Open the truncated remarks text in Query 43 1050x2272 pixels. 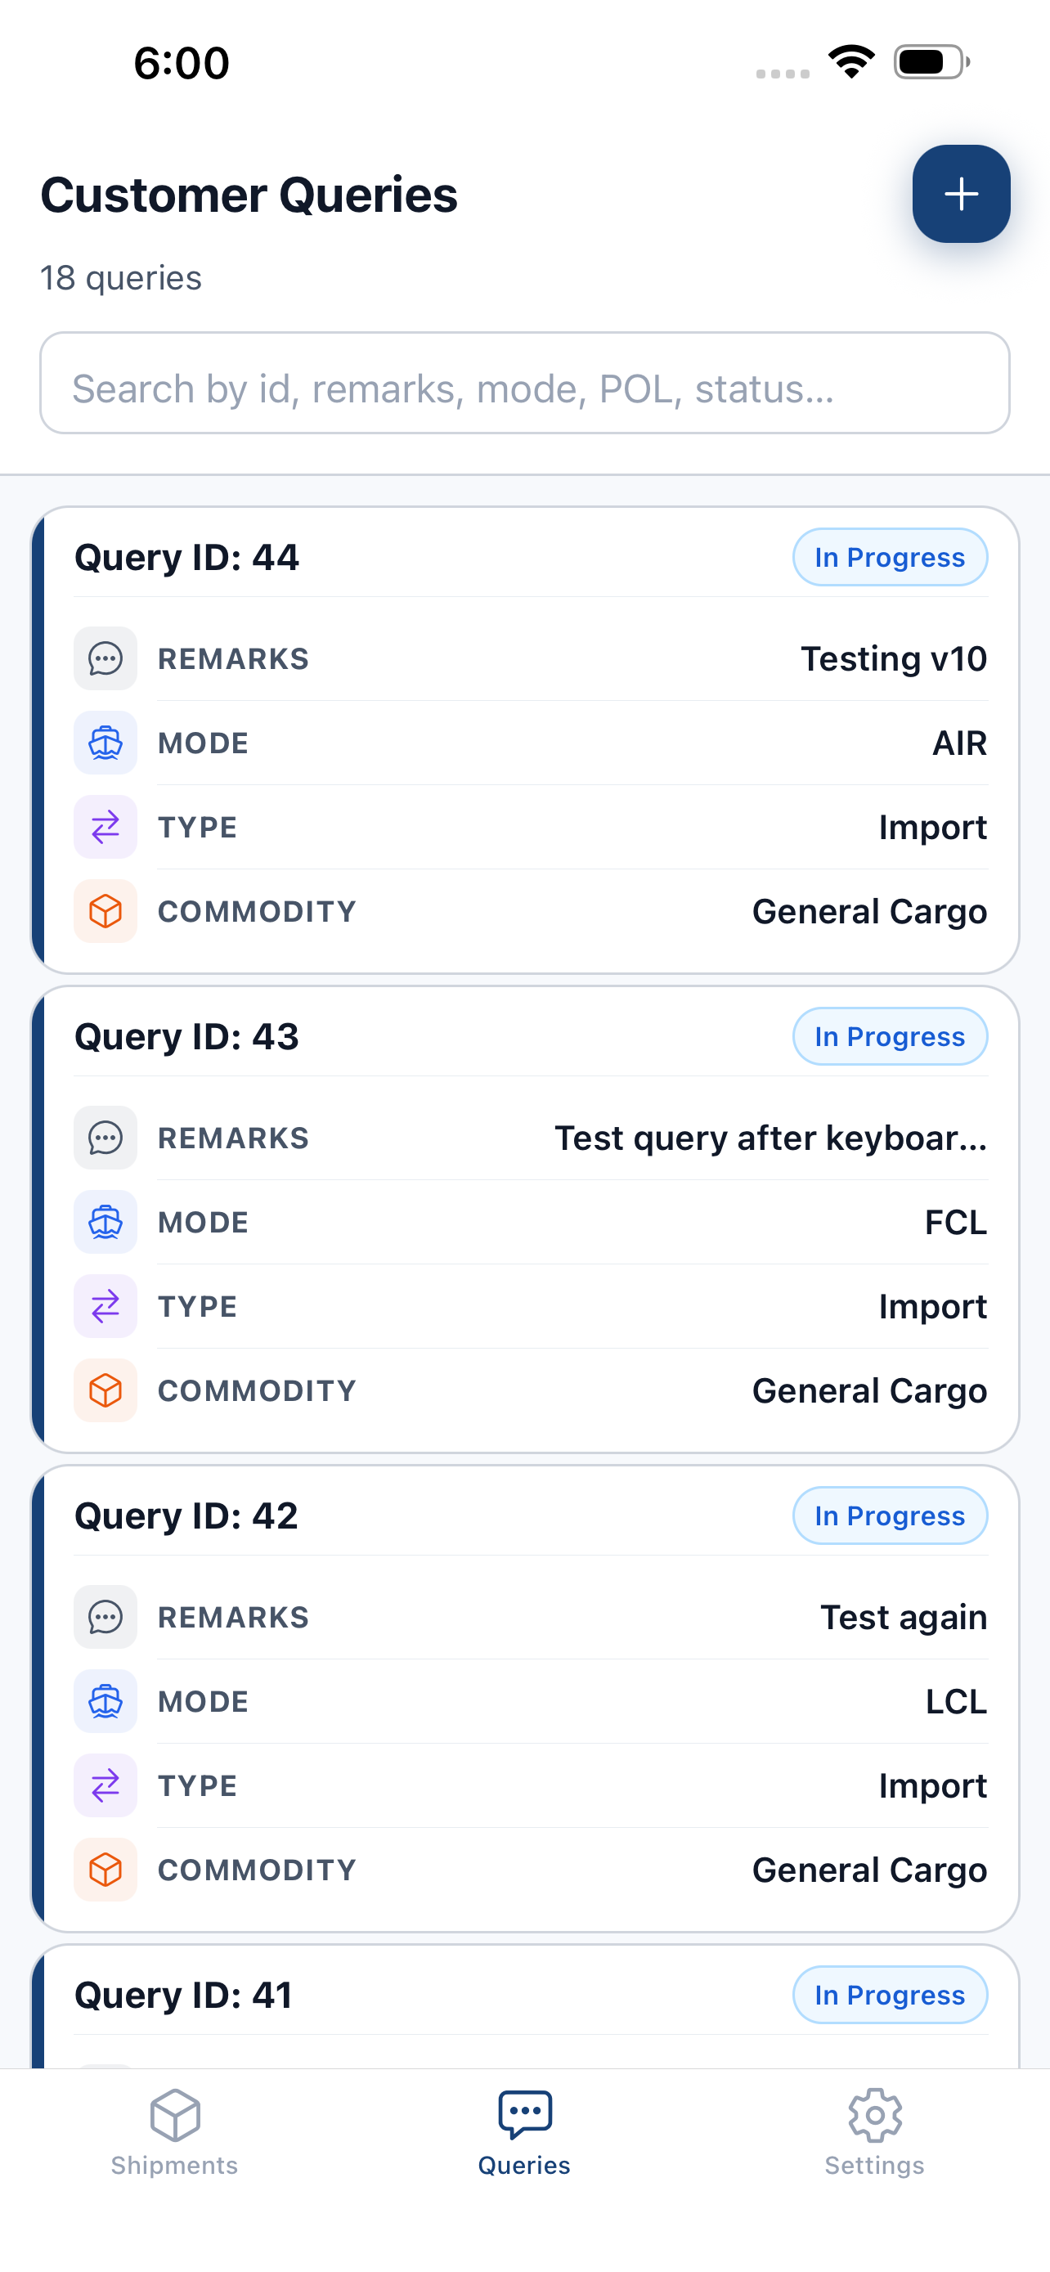click(770, 1138)
